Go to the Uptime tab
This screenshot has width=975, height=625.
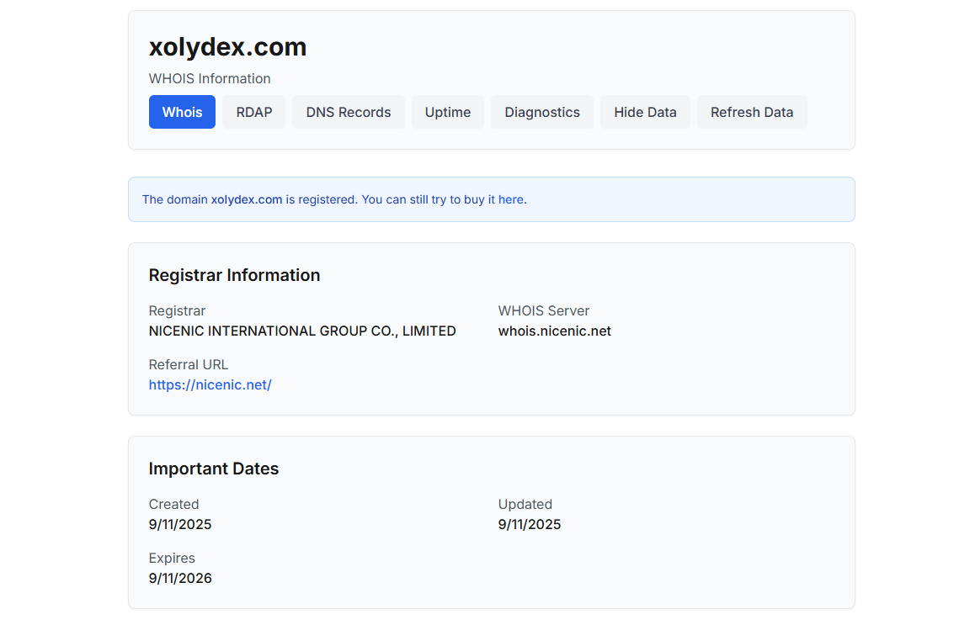coord(447,112)
